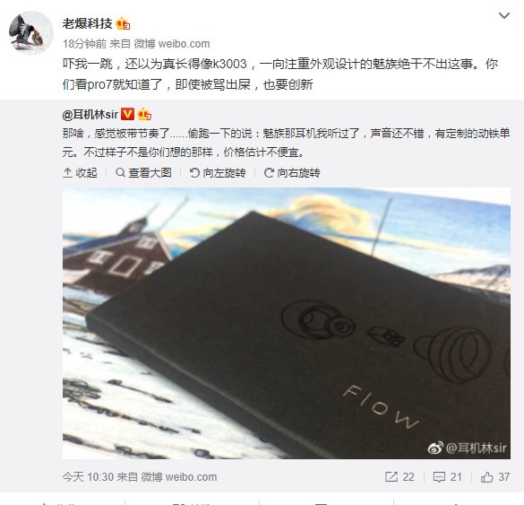Click the counterclockwise rotate arrow icon

(194, 173)
